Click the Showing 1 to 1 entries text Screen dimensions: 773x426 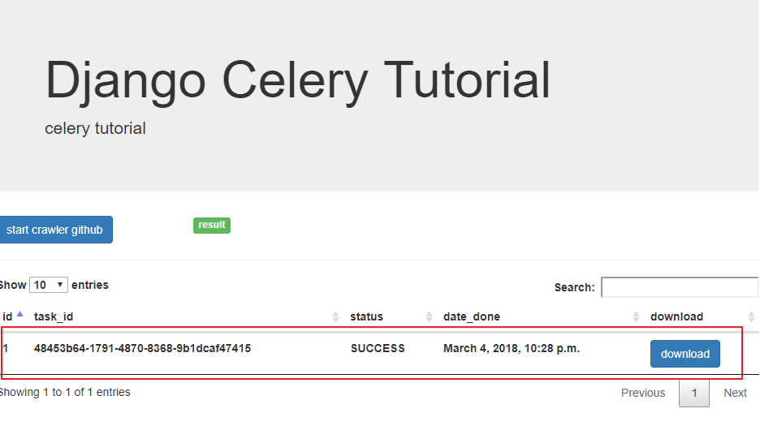point(65,392)
